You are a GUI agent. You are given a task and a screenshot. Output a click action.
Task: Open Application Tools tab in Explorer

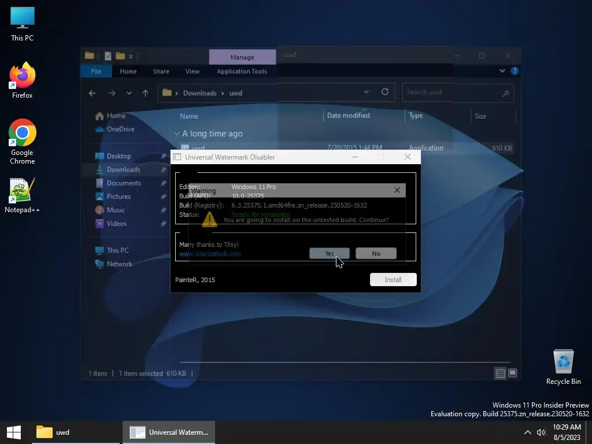[x=242, y=71]
